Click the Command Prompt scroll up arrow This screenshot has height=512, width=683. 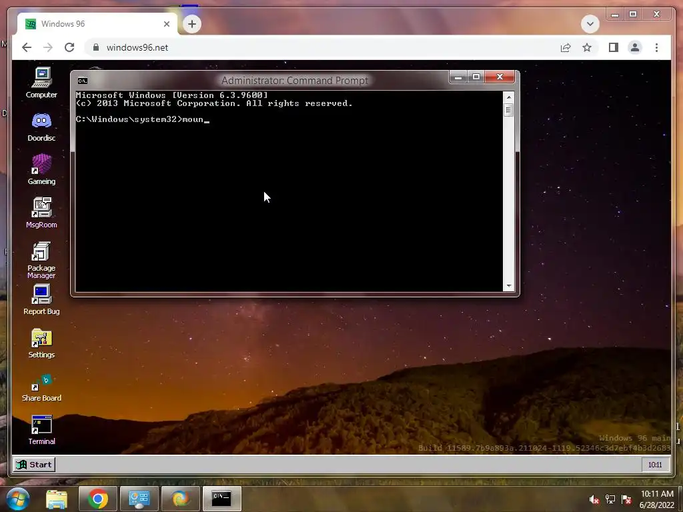pos(508,97)
